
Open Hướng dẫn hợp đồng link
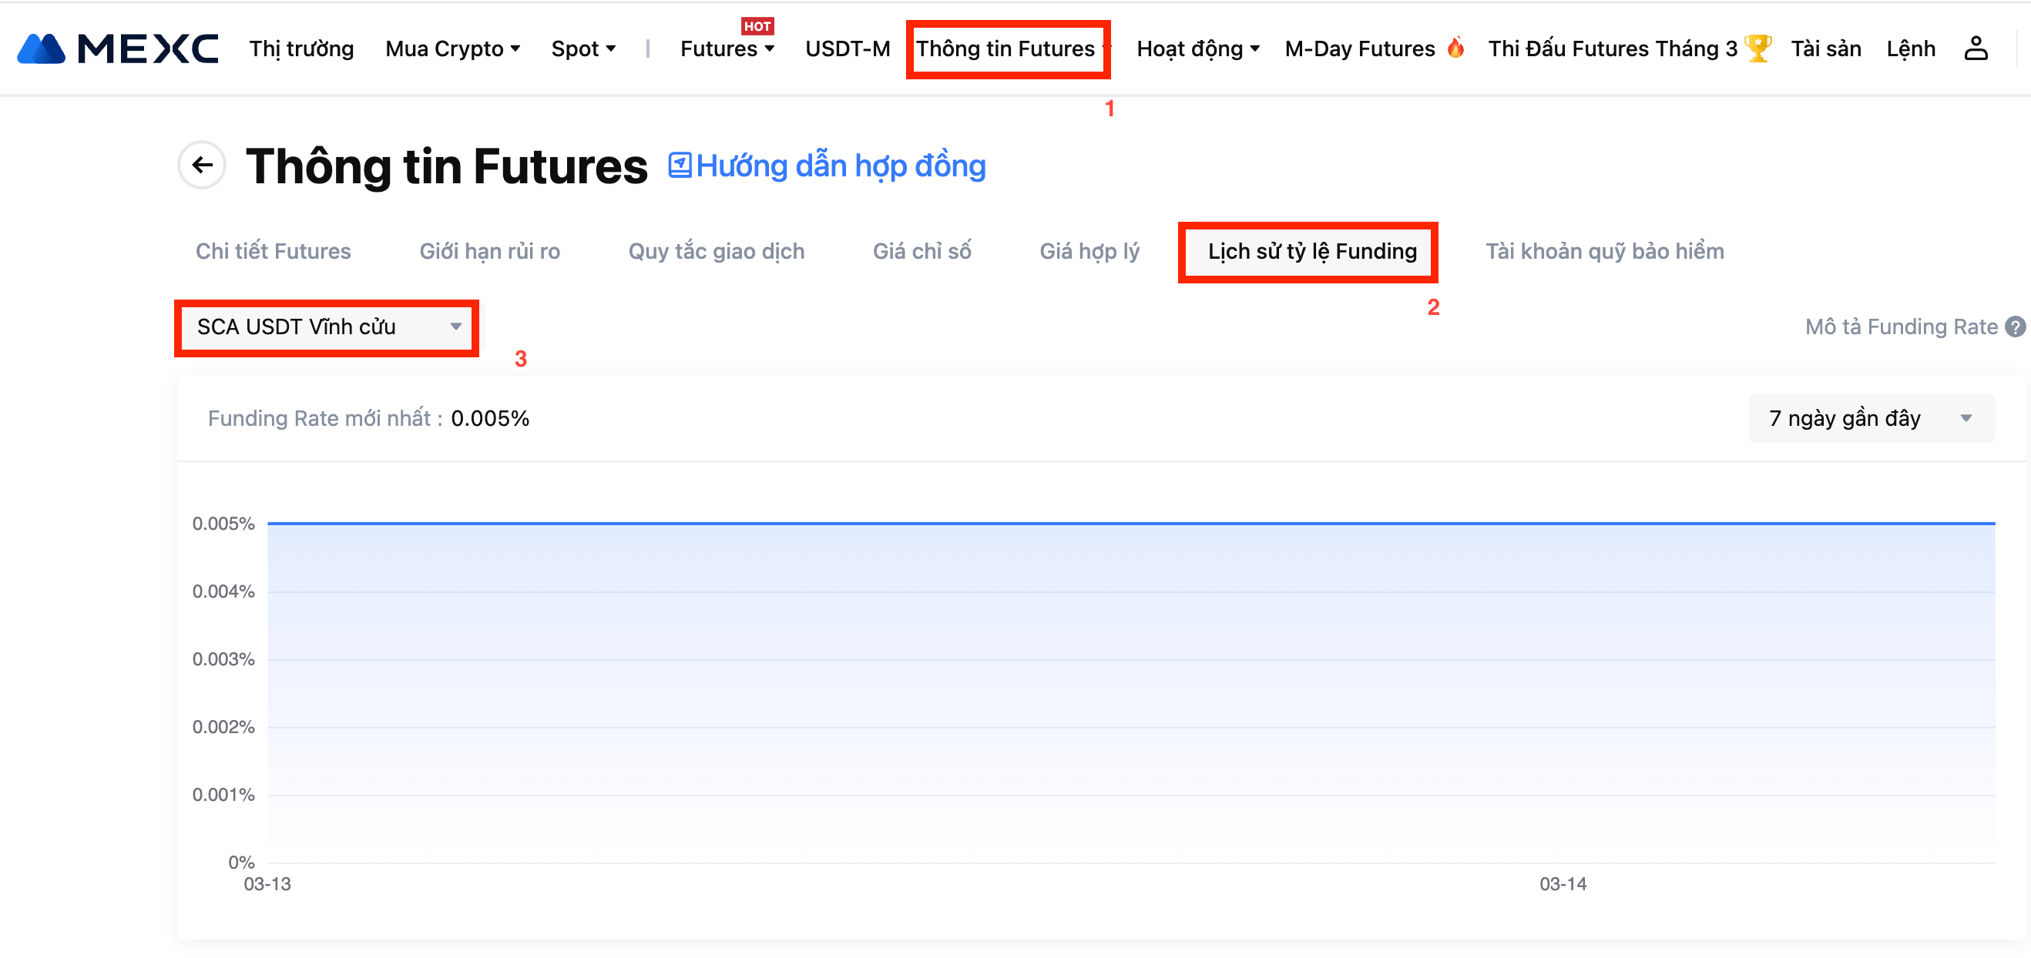841,166
